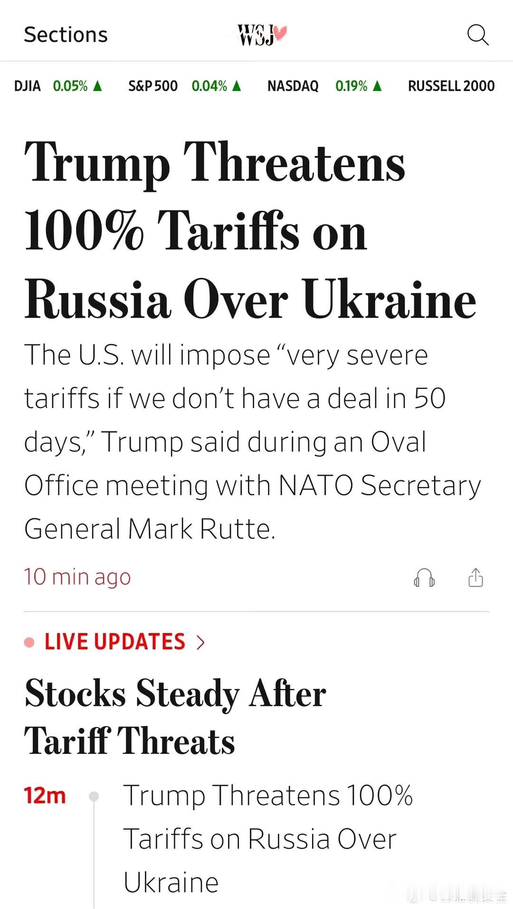Open Stocks Steady After Tariff Threats headline
Viewport: 513px width, 909px height.
click(x=175, y=717)
